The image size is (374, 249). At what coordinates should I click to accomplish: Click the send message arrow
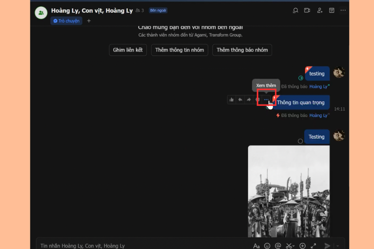327,246
